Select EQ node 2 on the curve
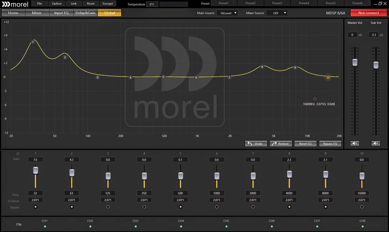 (65, 57)
